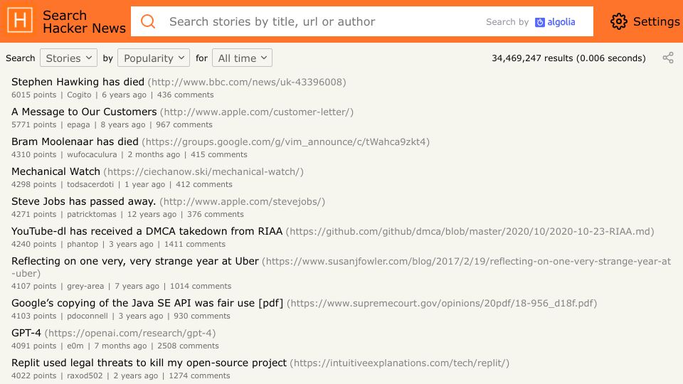Open the apple.com customer-letter URL
Screen dimensions: 683x384
pos(257,112)
